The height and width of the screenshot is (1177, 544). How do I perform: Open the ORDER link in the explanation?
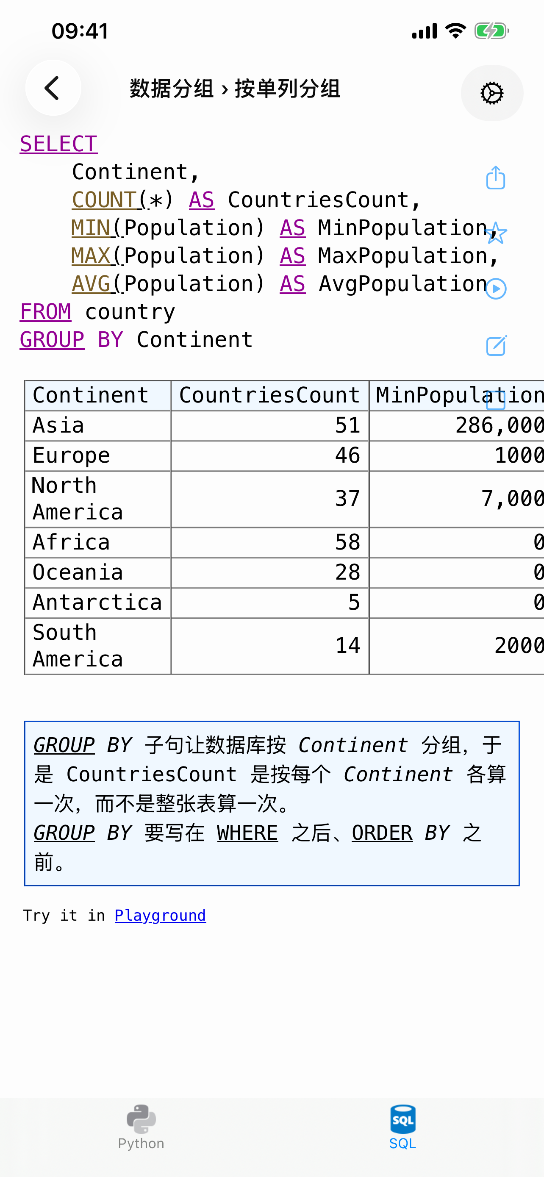[382, 833]
